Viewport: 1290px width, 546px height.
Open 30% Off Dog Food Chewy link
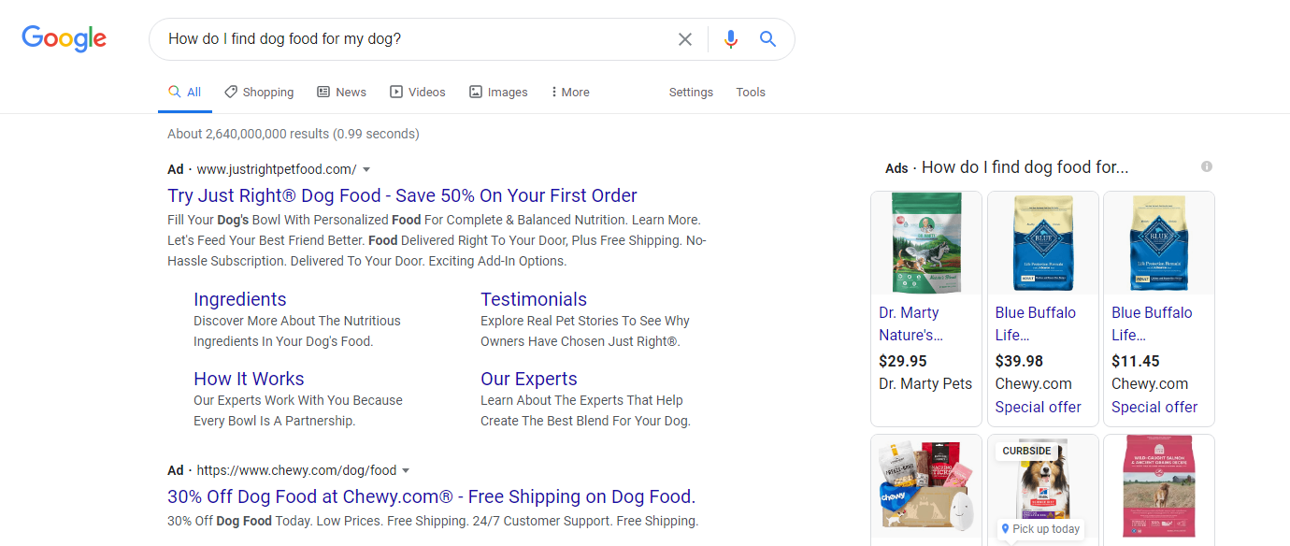click(x=431, y=496)
